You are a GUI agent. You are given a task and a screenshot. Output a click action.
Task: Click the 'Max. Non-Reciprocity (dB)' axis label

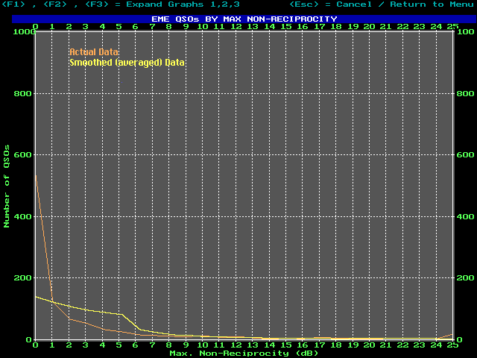coord(244,354)
